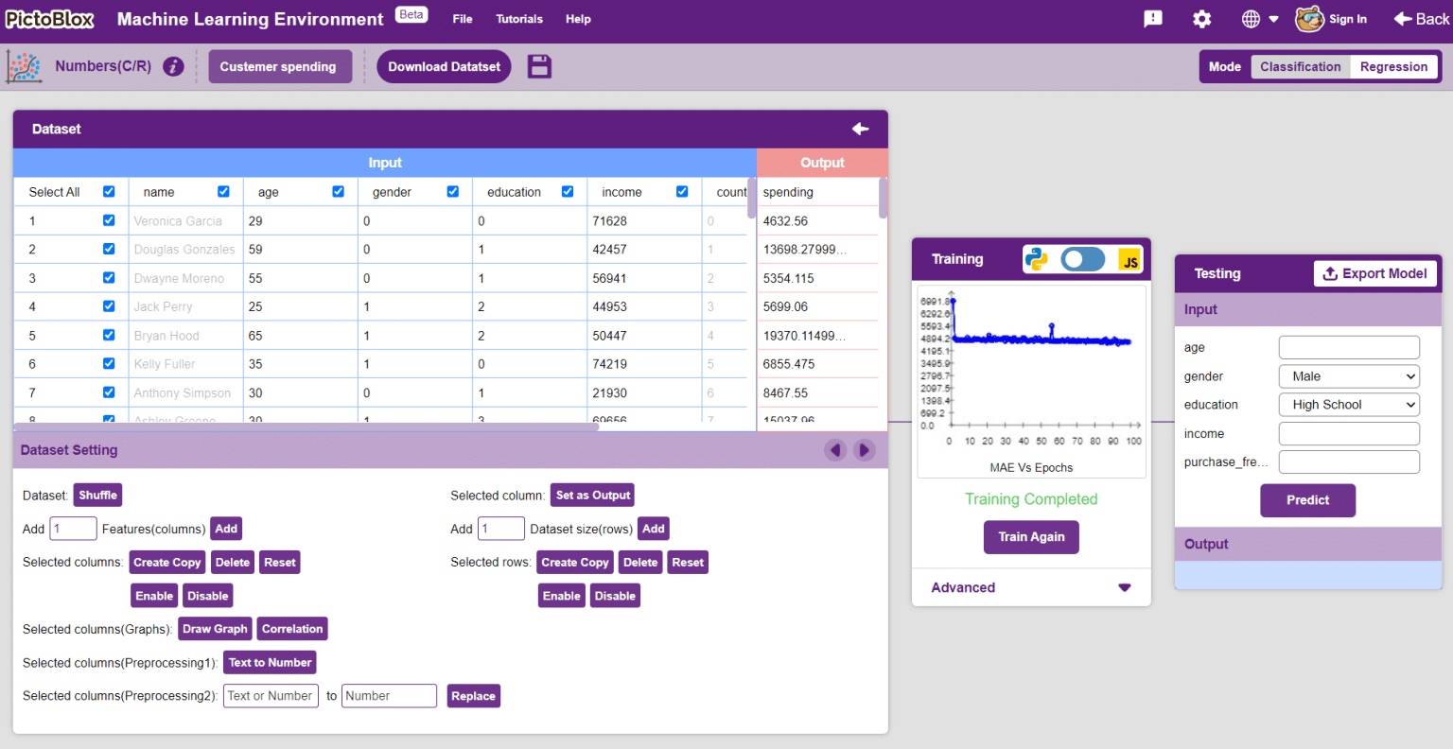Switch the Python/JavaScript toggle
Viewport: 1453px width, 749px height.
1082,258
